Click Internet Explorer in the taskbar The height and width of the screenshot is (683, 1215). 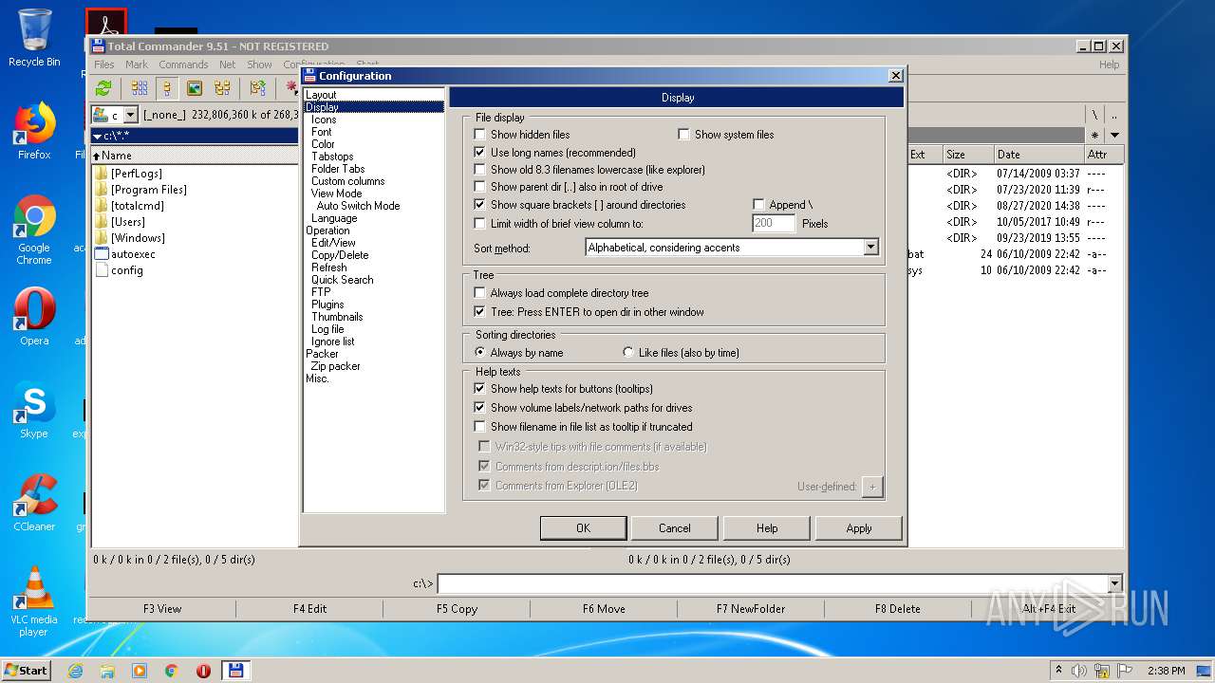76,671
